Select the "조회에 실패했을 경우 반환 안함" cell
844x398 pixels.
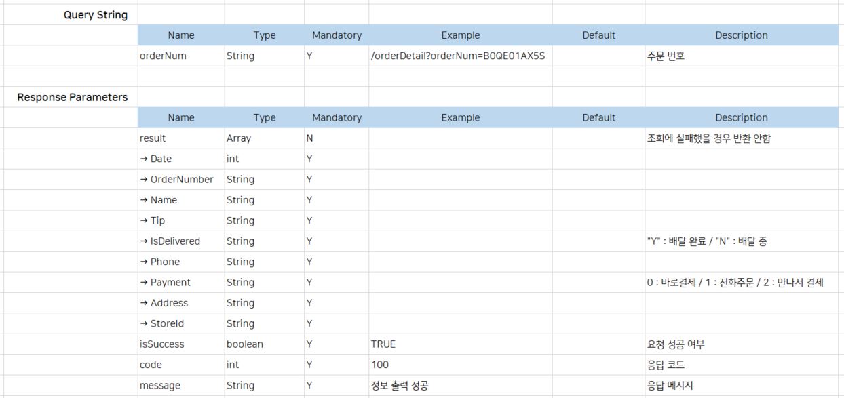[x=709, y=138]
